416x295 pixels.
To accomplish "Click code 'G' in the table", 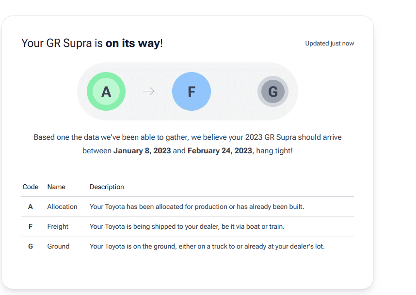I will pos(31,246).
